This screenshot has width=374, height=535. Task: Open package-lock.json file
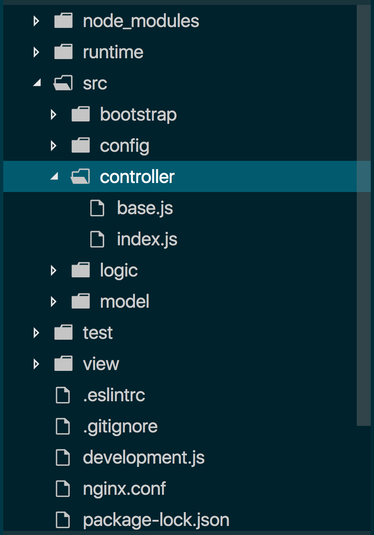tap(156, 520)
